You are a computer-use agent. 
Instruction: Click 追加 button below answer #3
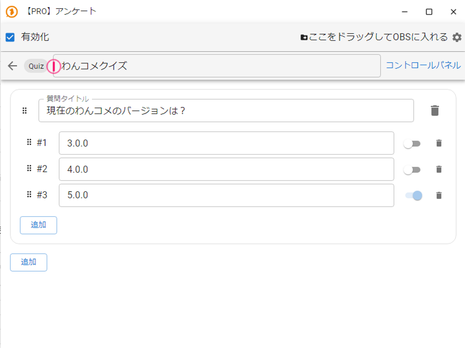(x=38, y=225)
